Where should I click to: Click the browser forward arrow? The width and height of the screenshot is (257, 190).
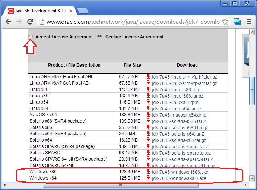[19, 22]
